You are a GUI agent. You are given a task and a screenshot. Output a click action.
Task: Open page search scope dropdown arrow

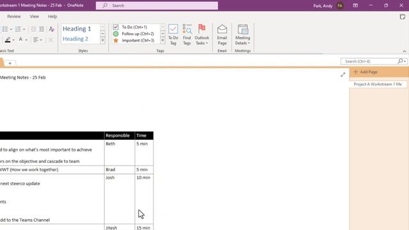405,61
